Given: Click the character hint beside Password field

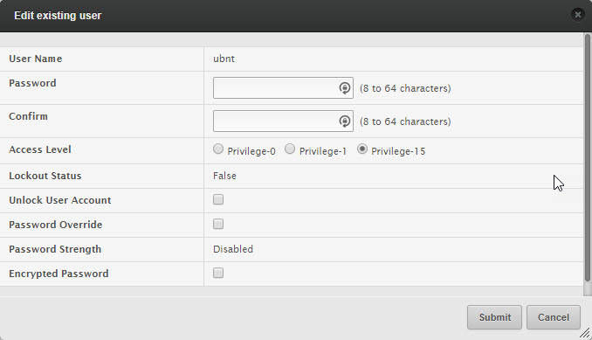Looking at the screenshot, I should (x=405, y=88).
